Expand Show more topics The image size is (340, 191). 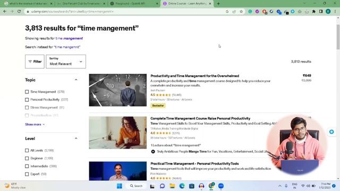coord(35,124)
